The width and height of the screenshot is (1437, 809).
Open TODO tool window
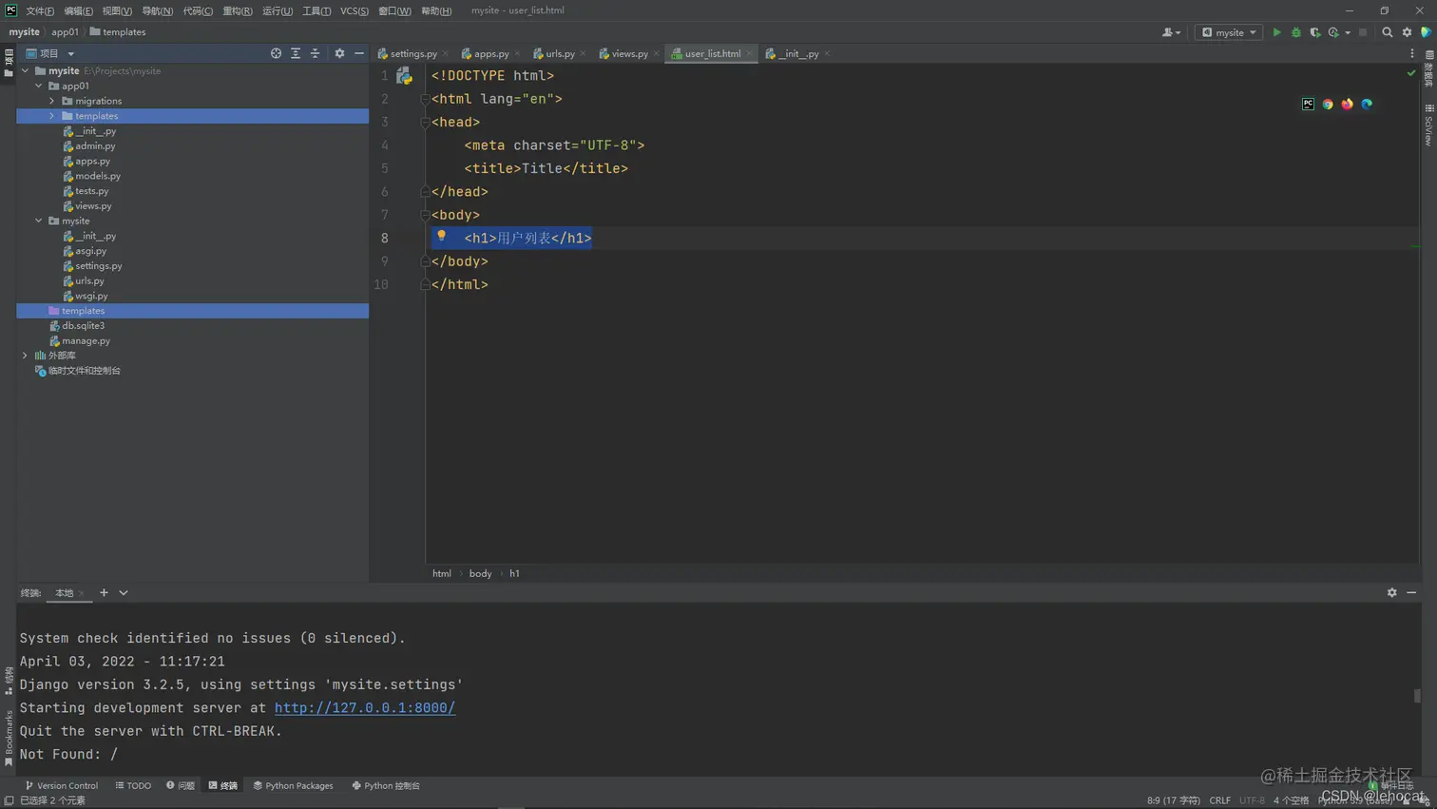click(133, 786)
